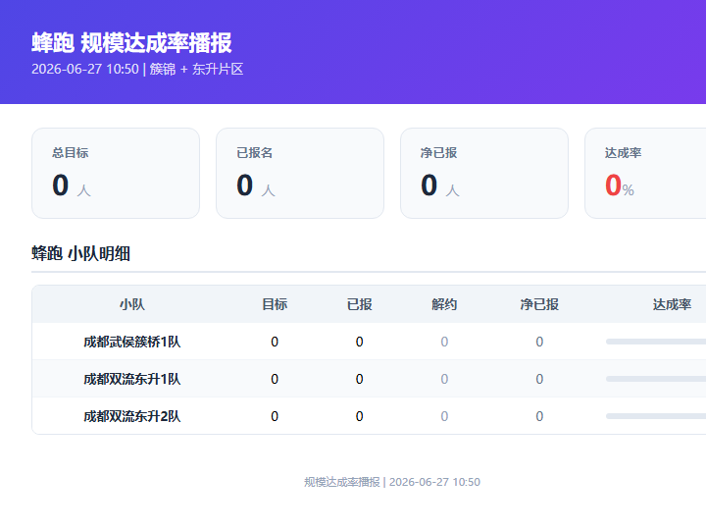The height and width of the screenshot is (530, 706).
Task: Click the 蜂跑 规模达成率播报 title
Action: 131,43
